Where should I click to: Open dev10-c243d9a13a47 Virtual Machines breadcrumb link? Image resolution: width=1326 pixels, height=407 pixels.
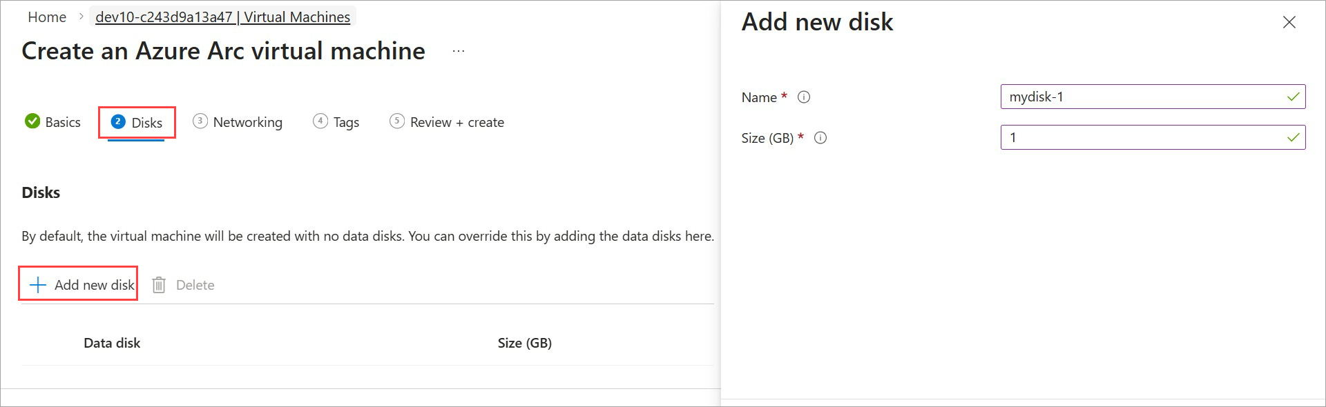[222, 17]
